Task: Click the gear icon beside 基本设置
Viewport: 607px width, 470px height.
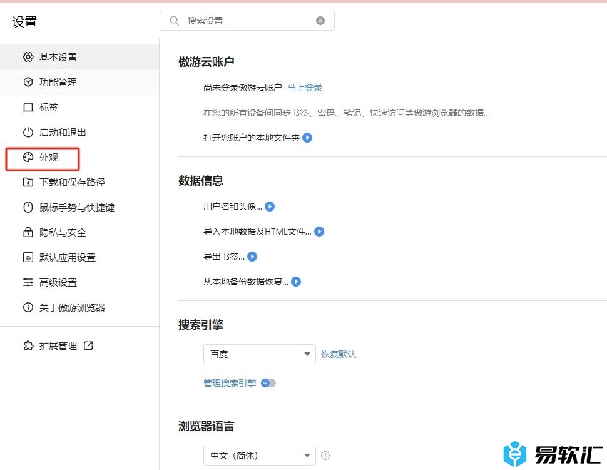Action: click(28, 57)
